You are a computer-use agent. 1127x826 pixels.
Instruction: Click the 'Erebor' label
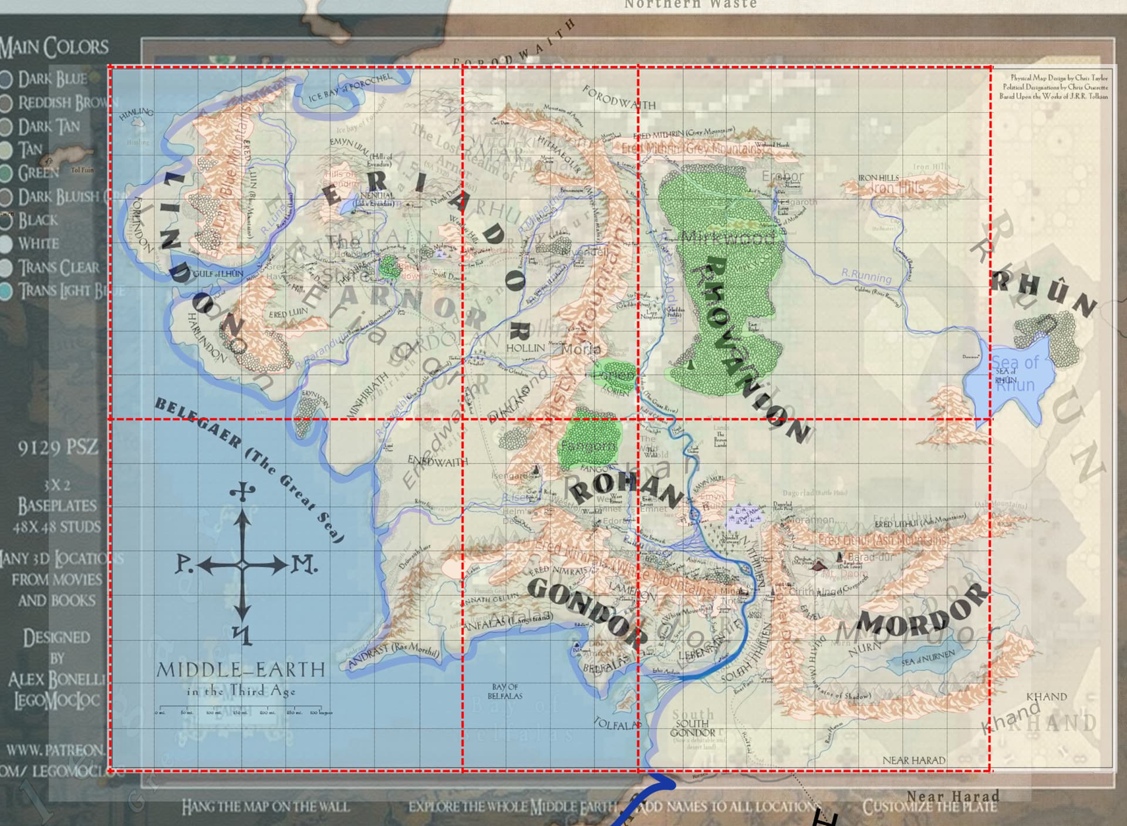[783, 176]
